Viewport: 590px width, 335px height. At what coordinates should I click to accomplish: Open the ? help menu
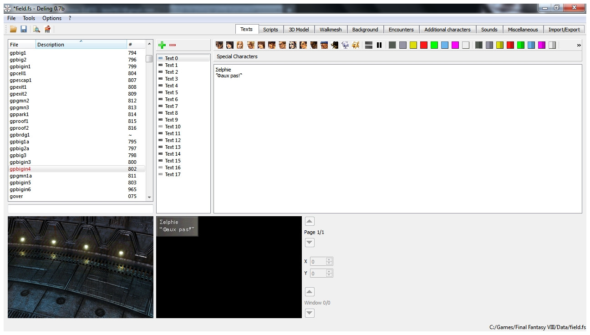[70, 18]
